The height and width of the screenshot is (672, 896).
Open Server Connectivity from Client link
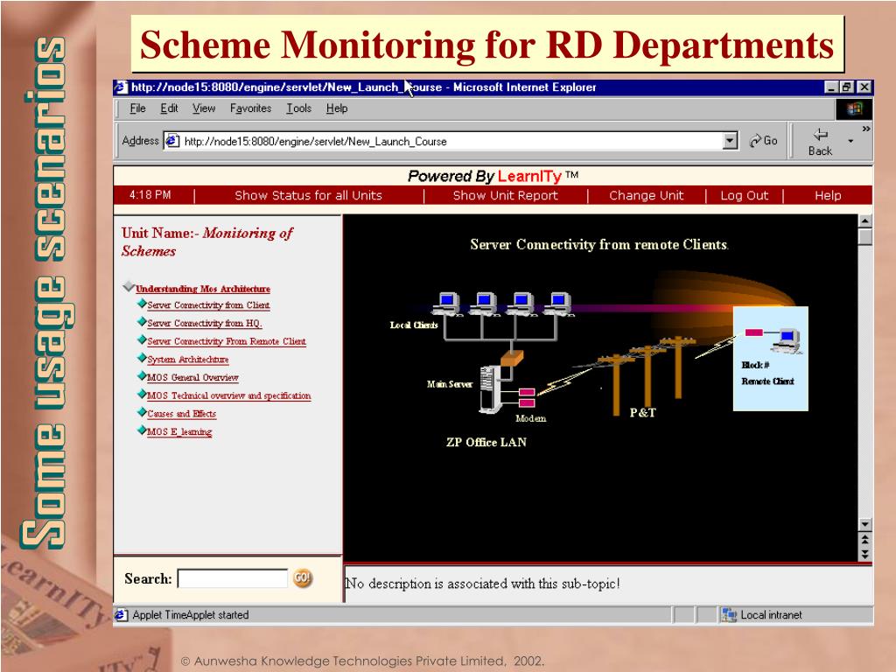point(208,305)
